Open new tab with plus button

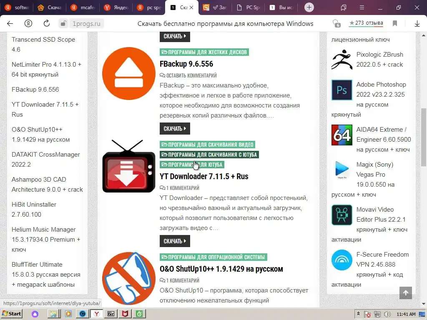309,7
